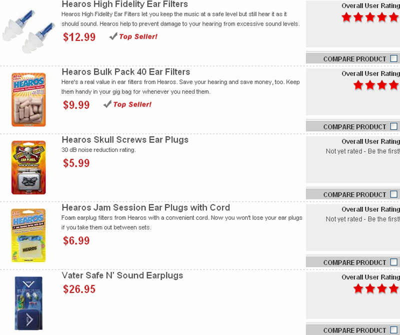This screenshot has width=400, height=335.
Task: Go to Hearos Skull Screws Ear Plugs page
Action: (125, 139)
